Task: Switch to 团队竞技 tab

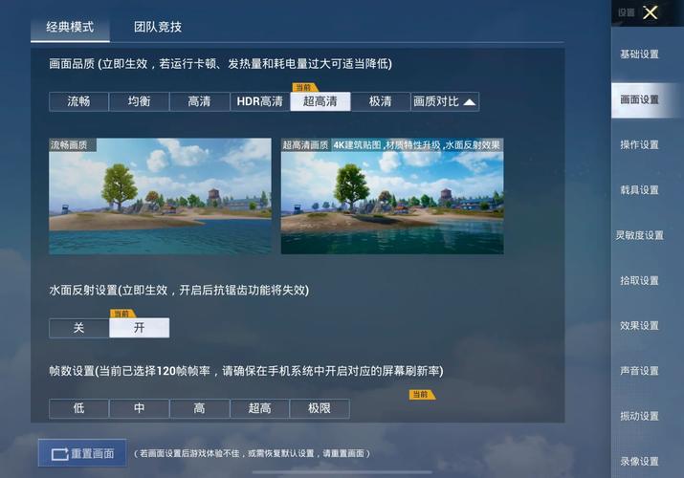Action: click(158, 27)
